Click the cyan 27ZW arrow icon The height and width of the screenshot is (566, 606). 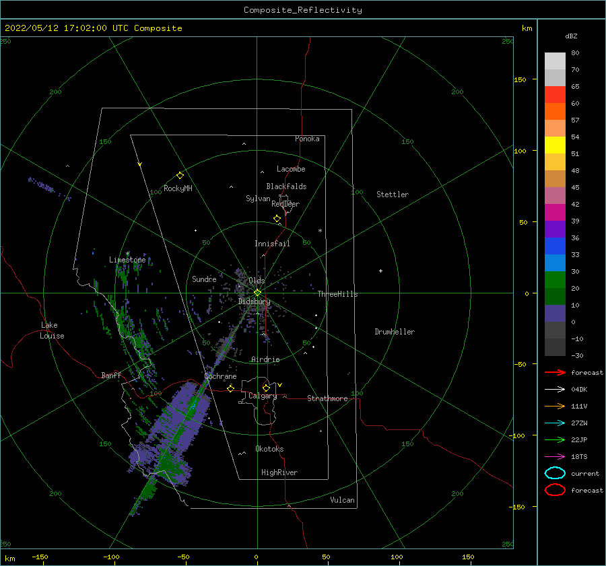(x=555, y=423)
